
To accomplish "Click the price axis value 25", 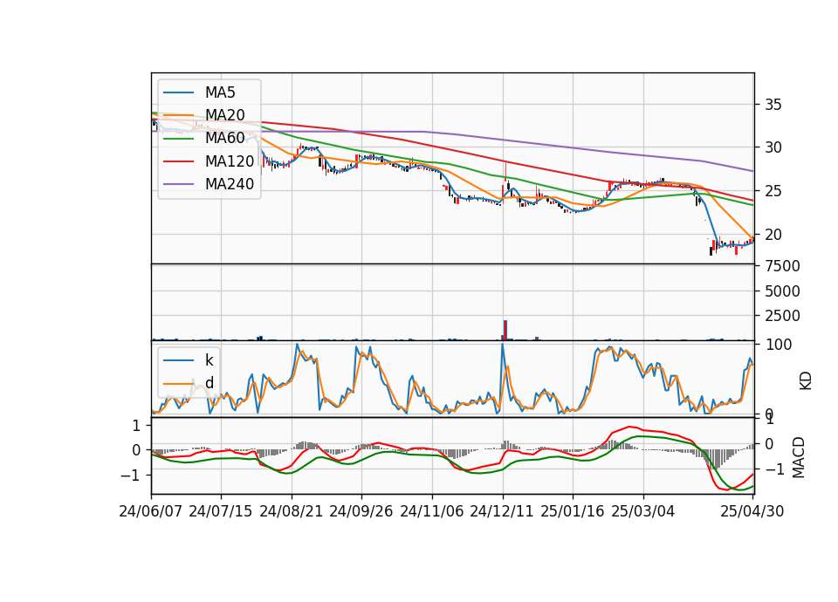I will tap(773, 191).
